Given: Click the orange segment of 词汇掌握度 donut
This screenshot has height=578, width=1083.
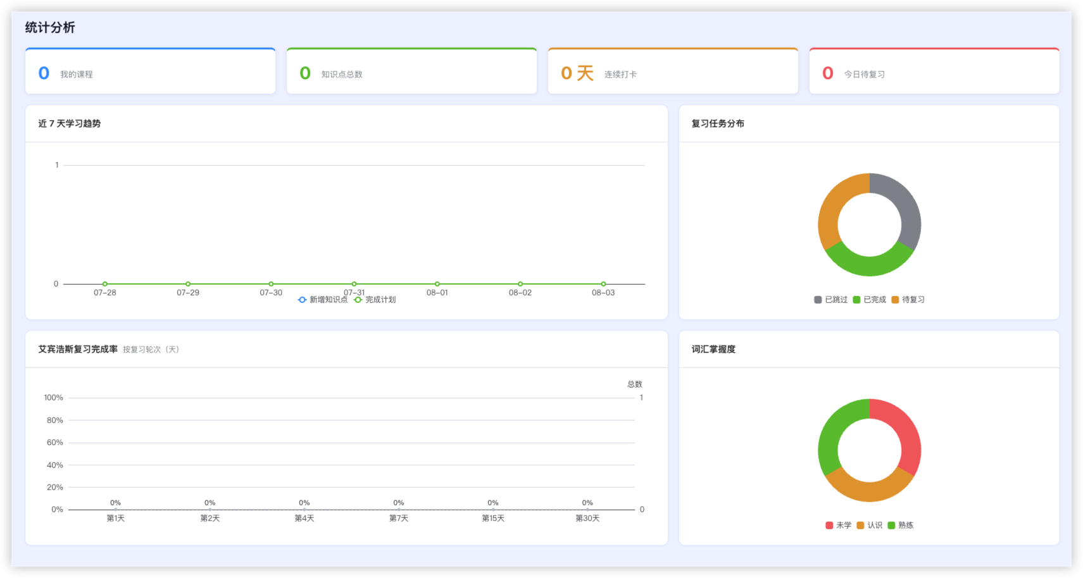Looking at the screenshot, I should tap(870, 492).
